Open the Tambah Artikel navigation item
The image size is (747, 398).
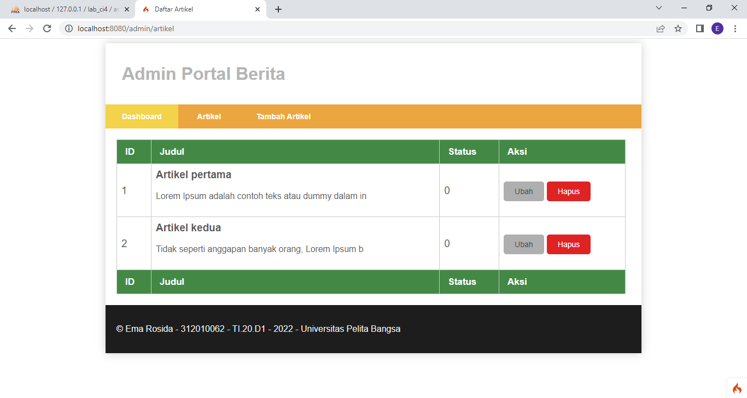pyautogui.click(x=283, y=116)
